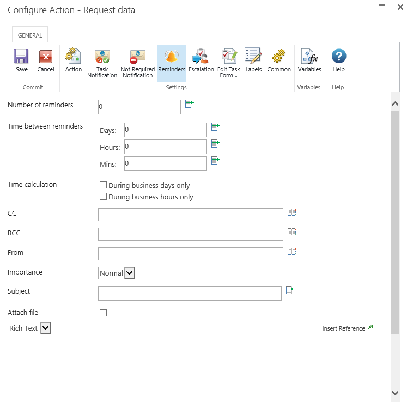Insert reference icon beside Number of reminders

(x=189, y=103)
